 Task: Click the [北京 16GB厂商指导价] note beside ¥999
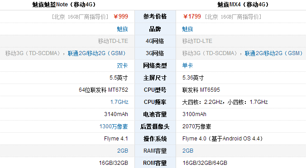[80, 17]
